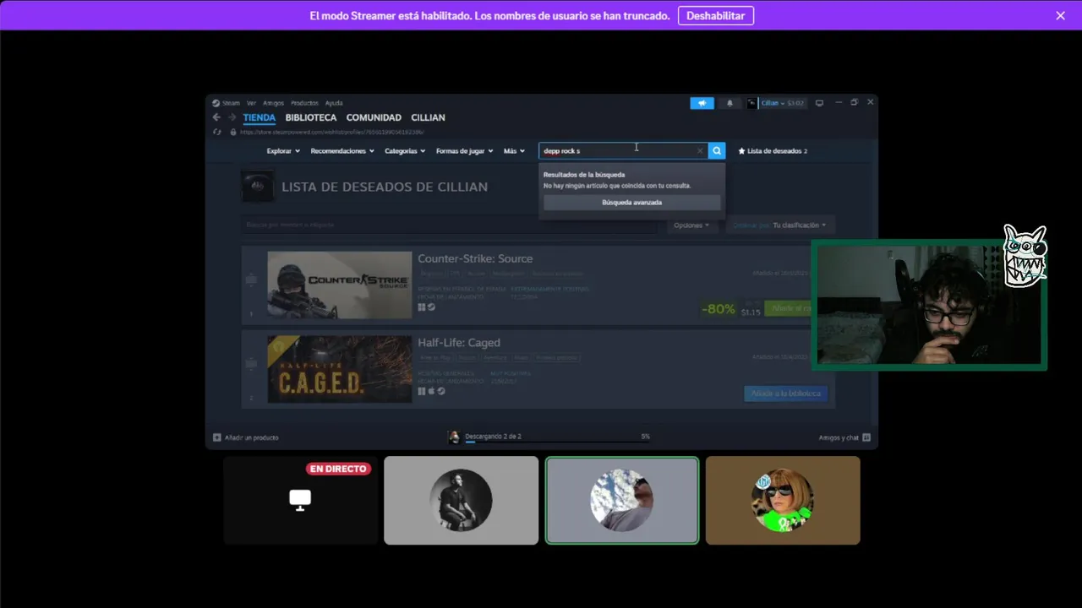The width and height of the screenshot is (1082, 608).
Task: Click Amigos y chat in the bottom bar
Action: pyautogui.click(x=839, y=437)
